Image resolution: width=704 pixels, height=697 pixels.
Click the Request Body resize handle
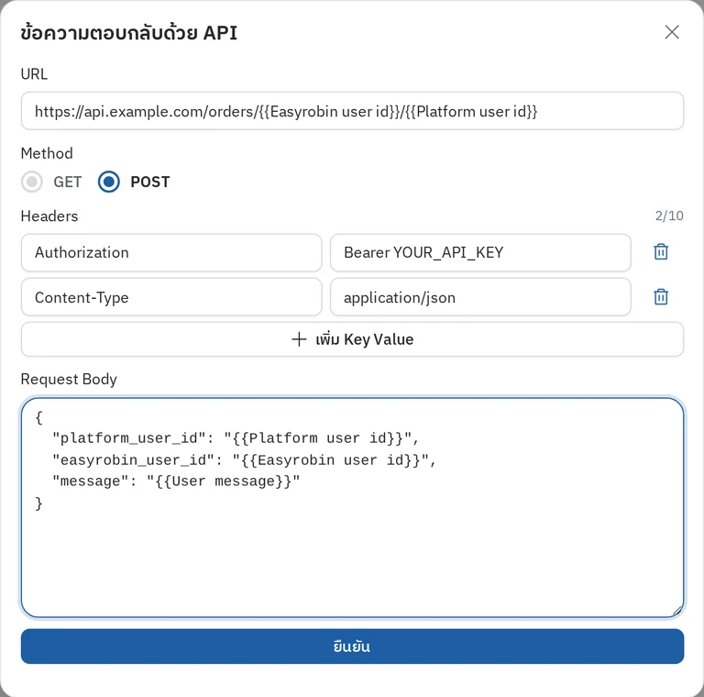tap(677, 611)
